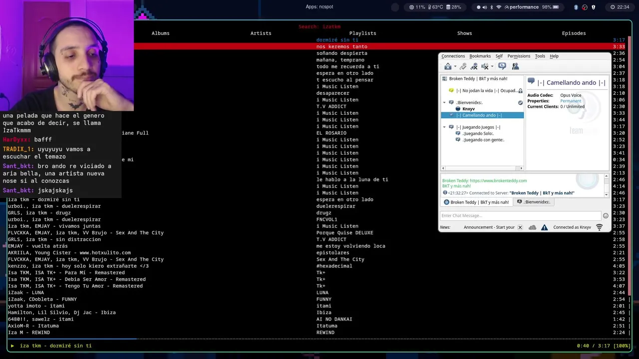This screenshot has height=359, width=639.
Task: Switch to the Broken Teddy server chat tab
Action: pos(476,202)
